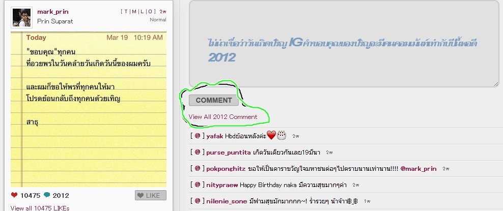The width and height of the screenshot is (503, 211).
Task: Select the M size option in header
Action: click(134, 12)
